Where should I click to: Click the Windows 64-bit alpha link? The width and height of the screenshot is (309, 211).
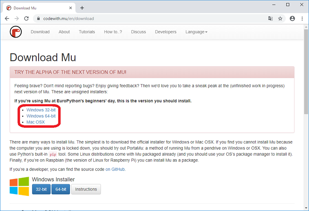[x=41, y=116]
